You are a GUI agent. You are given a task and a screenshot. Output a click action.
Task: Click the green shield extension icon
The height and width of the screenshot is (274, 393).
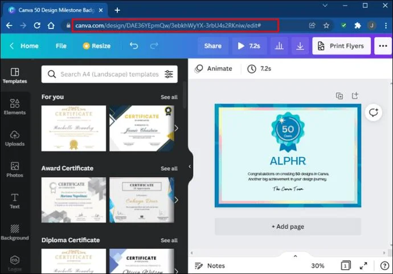tap(343, 25)
